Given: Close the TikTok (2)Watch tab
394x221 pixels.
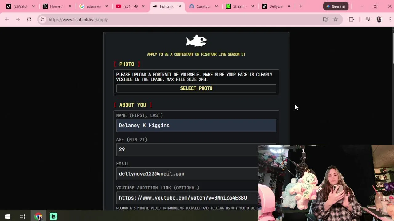Looking at the screenshot, I should coord(34,6).
